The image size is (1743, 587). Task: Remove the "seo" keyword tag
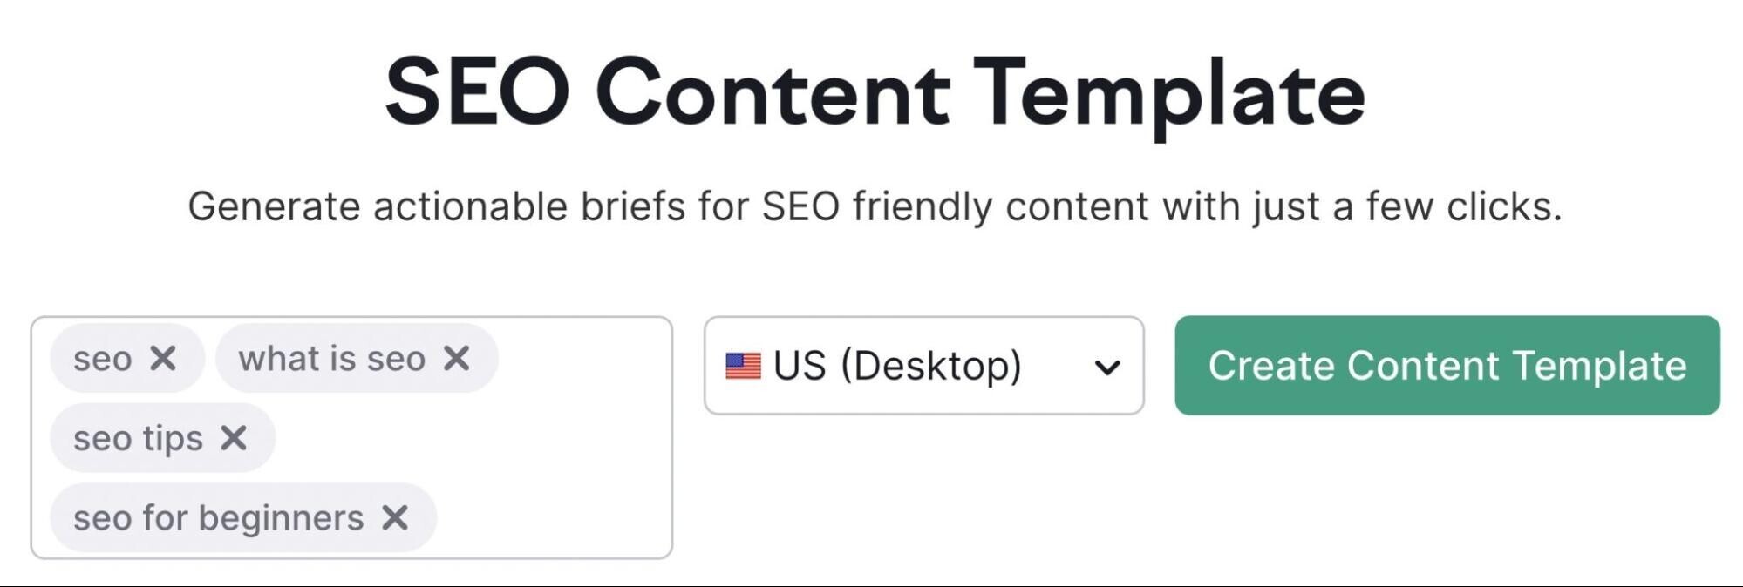(x=163, y=358)
